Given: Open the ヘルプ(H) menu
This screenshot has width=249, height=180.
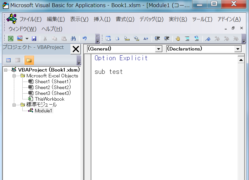Looking at the screenshot, I should click(x=52, y=29).
